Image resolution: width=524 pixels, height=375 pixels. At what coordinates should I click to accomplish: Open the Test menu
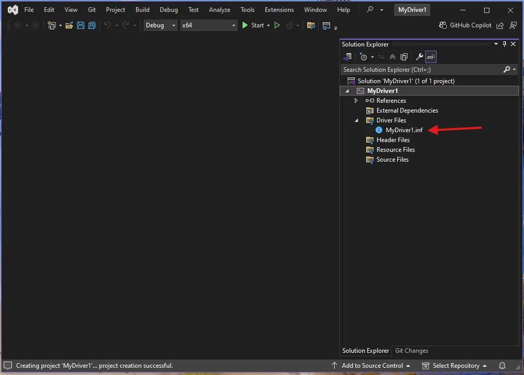pyautogui.click(x=193, y=10)
